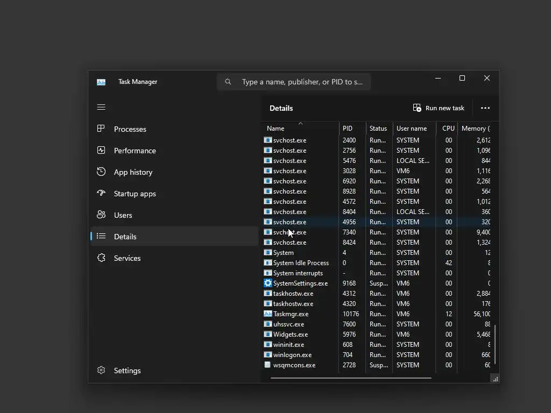Select taskhostw.exe with PID 4320
Image resolution: width=551 pixels, height=413 pixels.
tap(377, 303)
